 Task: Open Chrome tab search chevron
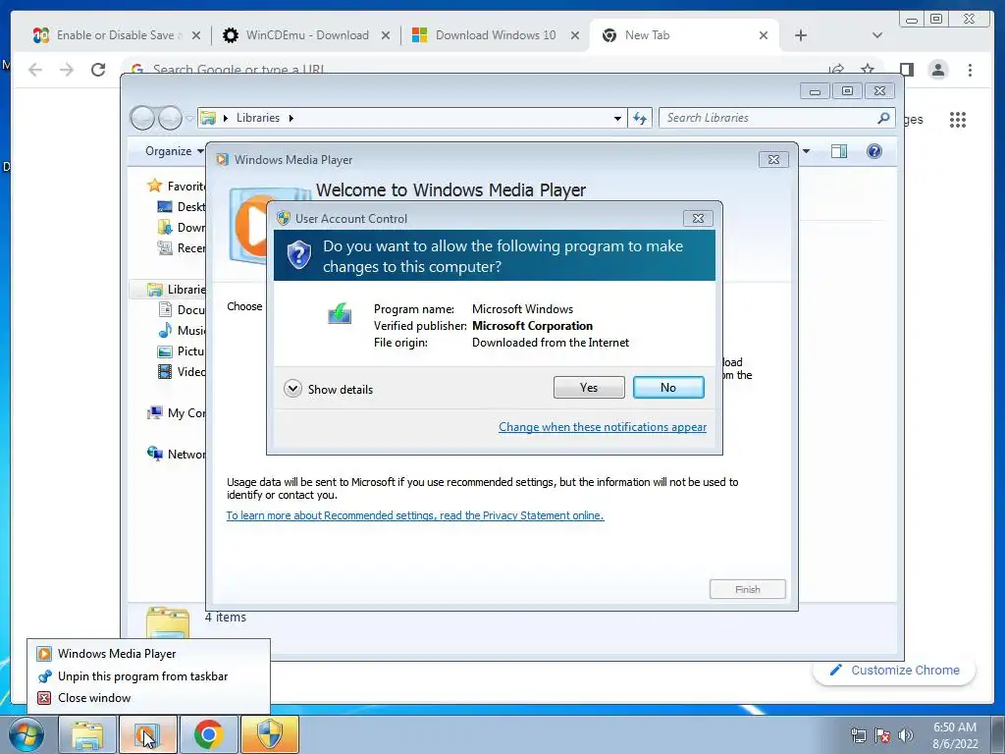876,35
